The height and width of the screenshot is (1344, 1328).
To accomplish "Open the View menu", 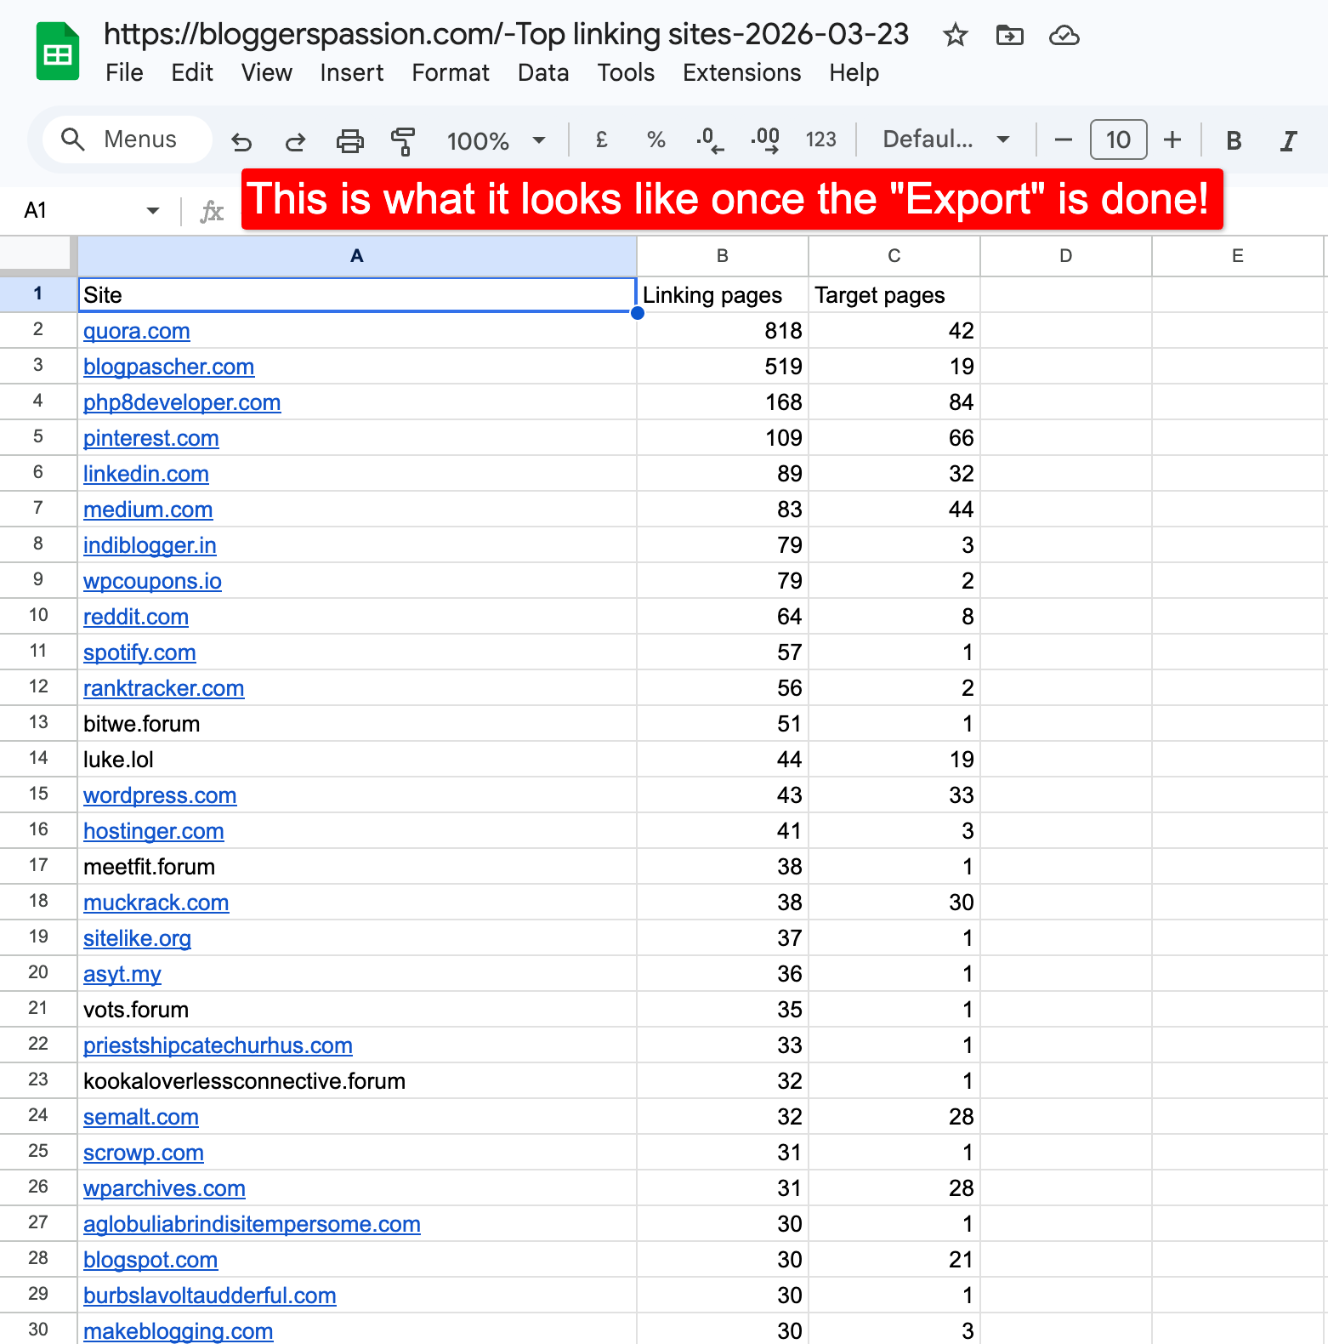I will coord(267,73).
